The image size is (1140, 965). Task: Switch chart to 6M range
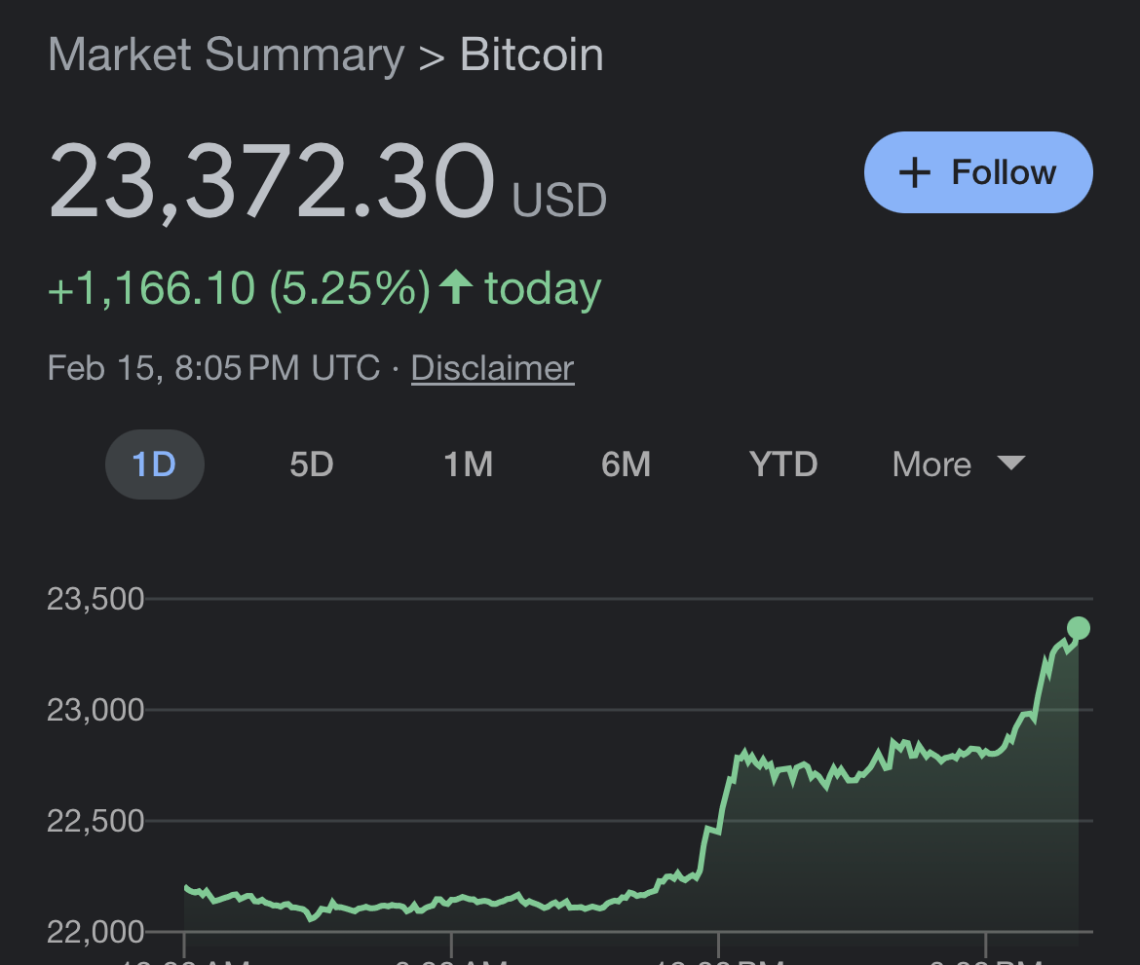(x=626, y=464)
